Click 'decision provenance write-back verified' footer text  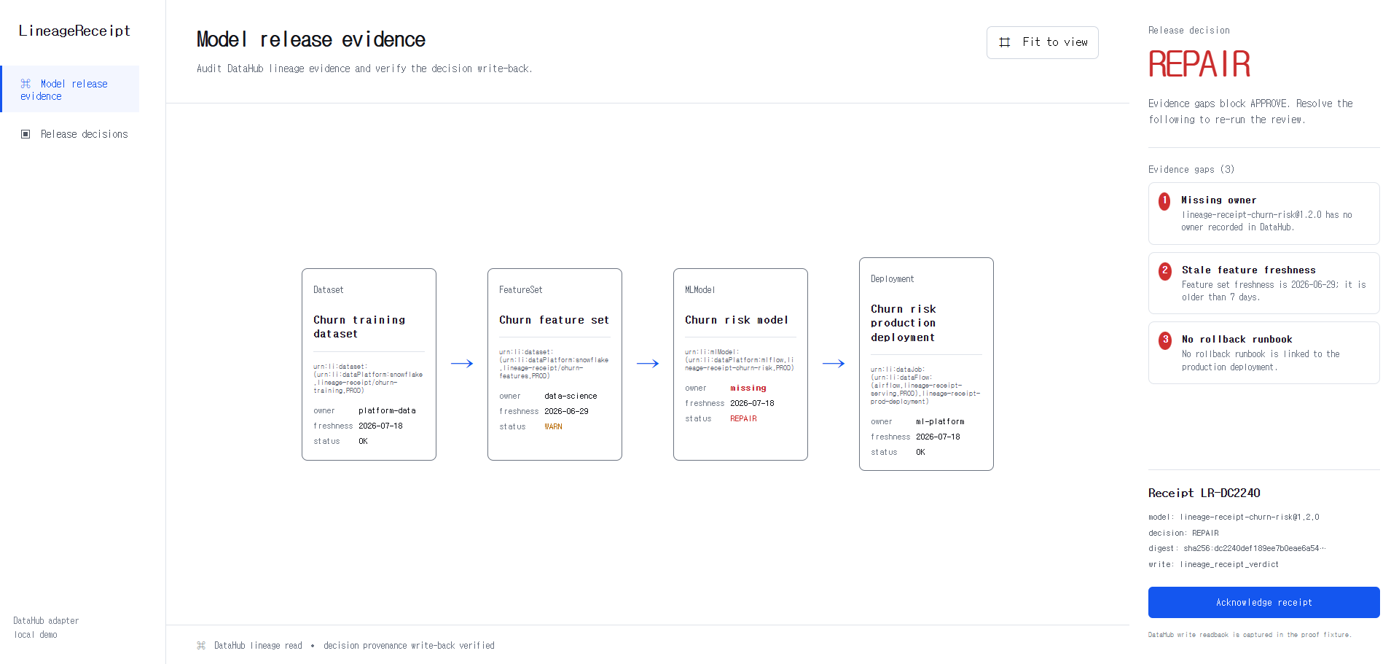[x=409, y=646]
